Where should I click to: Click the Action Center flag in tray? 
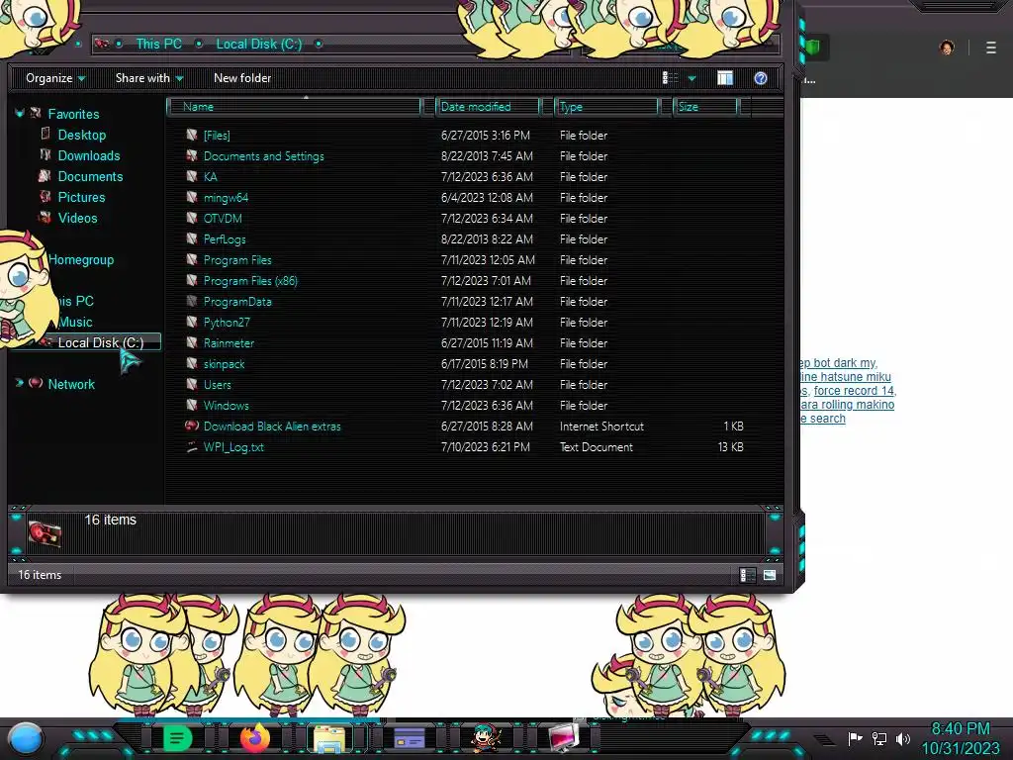click(856, 738)
